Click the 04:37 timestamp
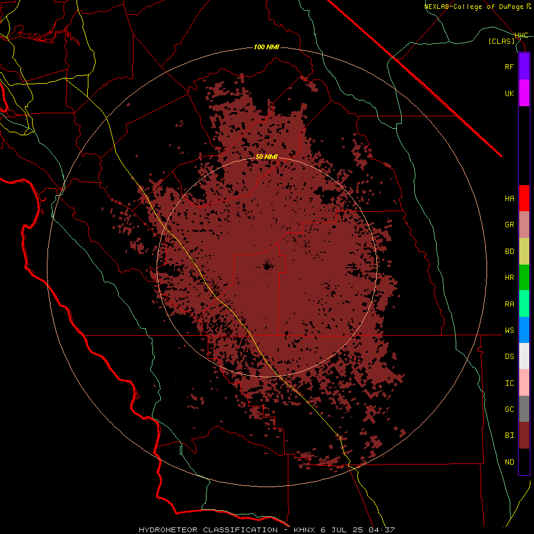 pyautogui.click(x=382, y=530)
